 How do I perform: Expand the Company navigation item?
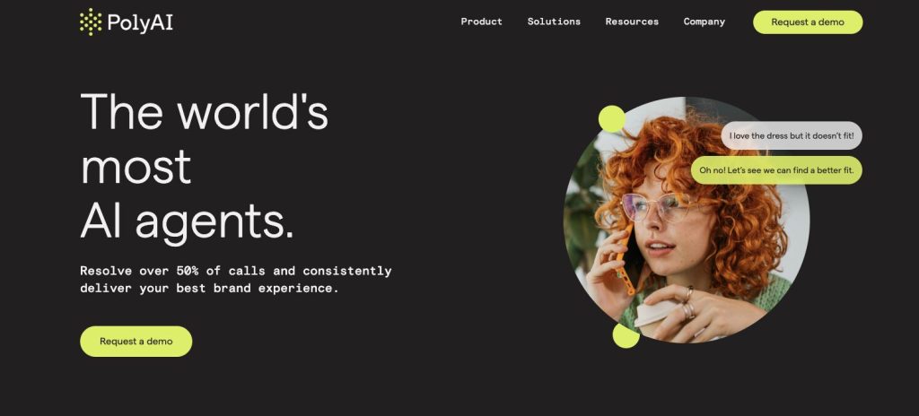pos(704,22)
